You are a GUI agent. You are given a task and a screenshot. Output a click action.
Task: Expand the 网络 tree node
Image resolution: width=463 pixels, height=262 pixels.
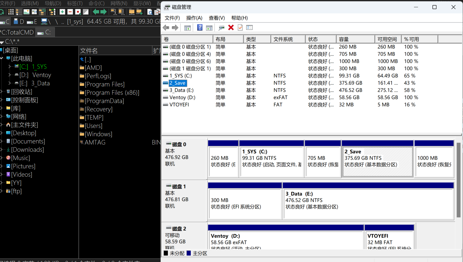[2, 116]
